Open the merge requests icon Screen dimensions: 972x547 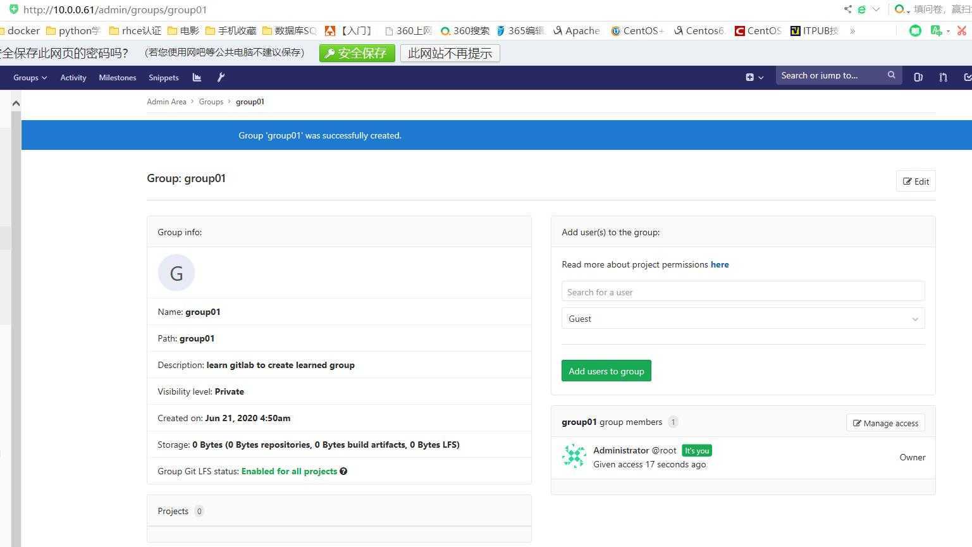pyautogui.click(x=943, y=77)
